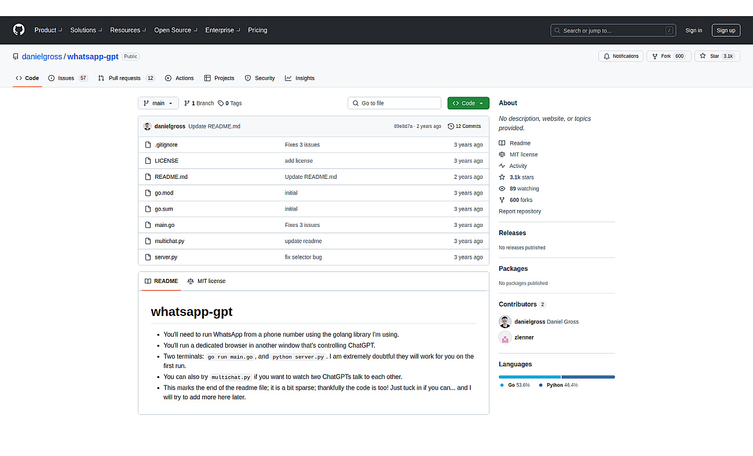Open 'fix selector bug' commit message

[x=303, y=257]
